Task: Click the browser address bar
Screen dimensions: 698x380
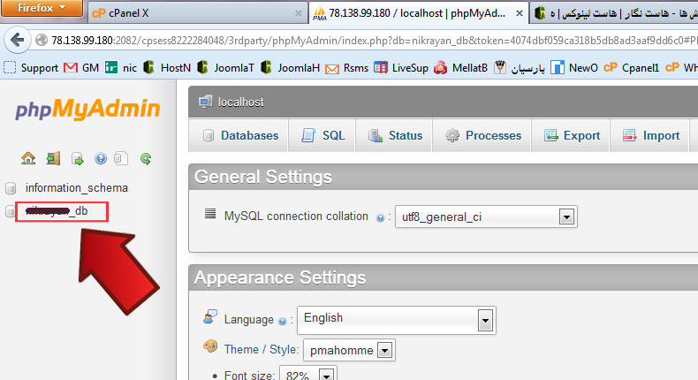Action: pos(353,42)
